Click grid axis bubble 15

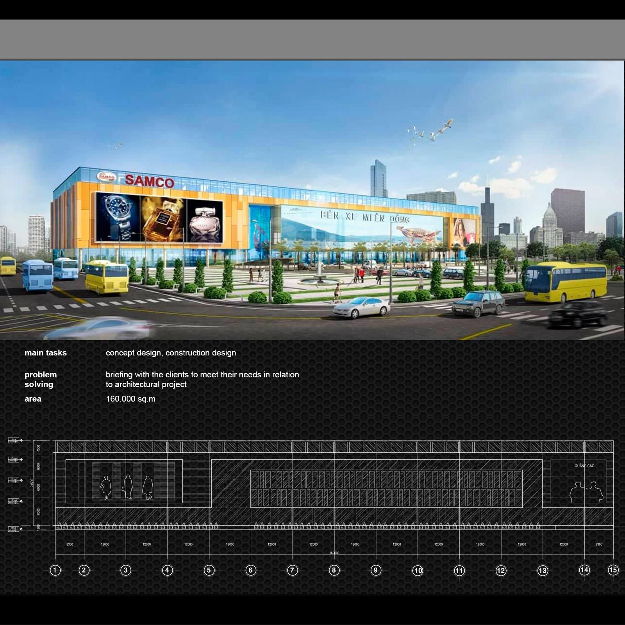pos(613,570)
